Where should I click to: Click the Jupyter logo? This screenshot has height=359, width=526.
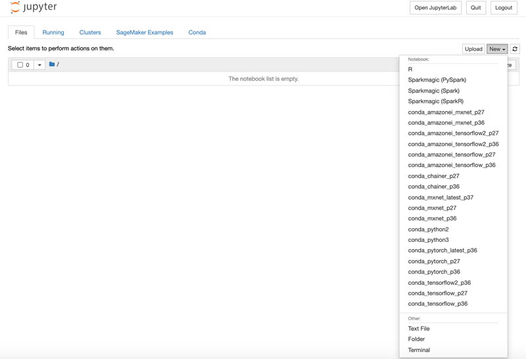point(34,7)
